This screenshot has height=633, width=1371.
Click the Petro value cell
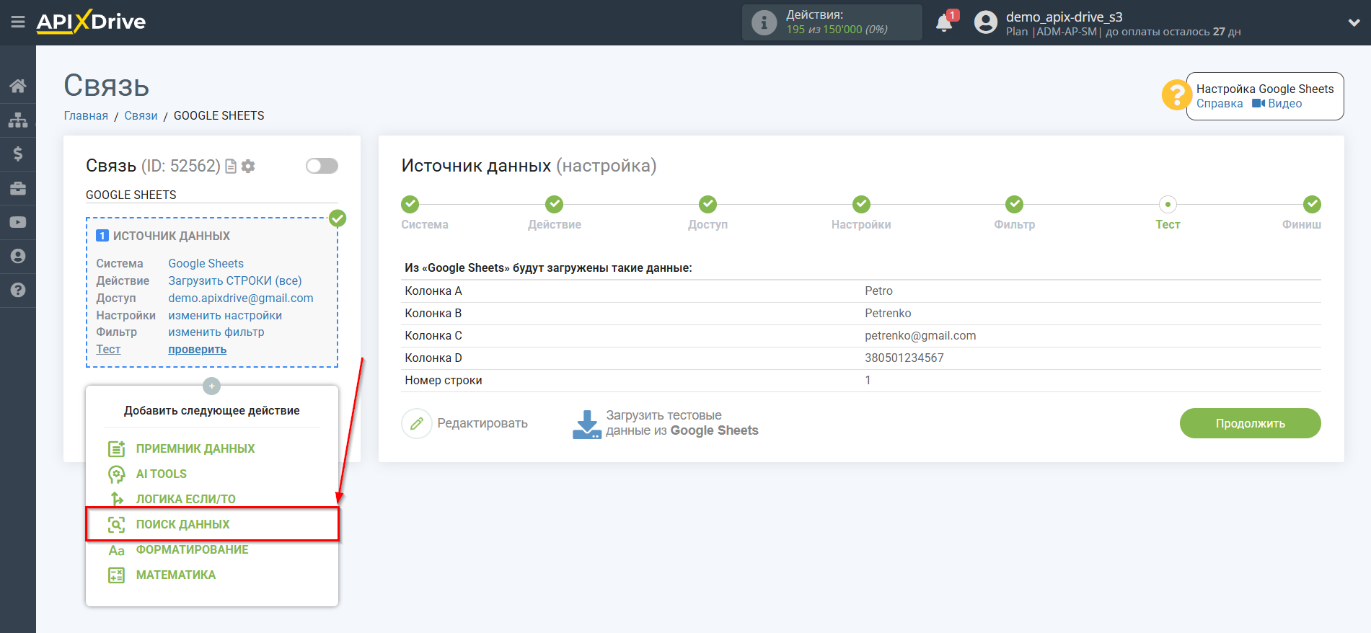pyautogui.click(x=878, y=291)
